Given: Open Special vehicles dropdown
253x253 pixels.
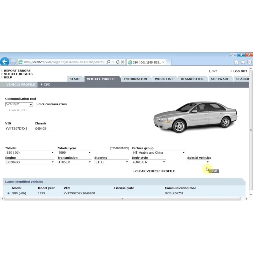Looking at the screenshot, I should pyautogui.click(x=199, y=162).
